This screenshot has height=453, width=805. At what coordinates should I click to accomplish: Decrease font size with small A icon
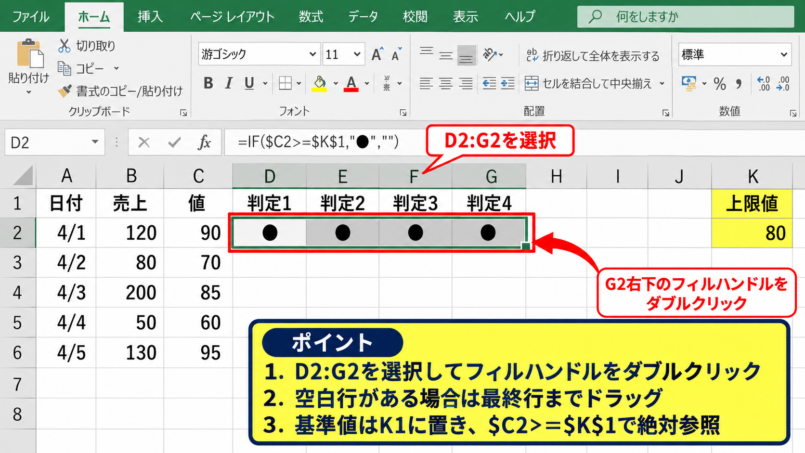[396, 54]
